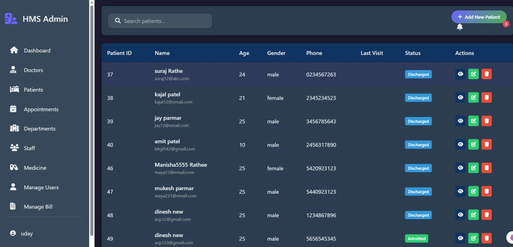Image resolution: width=513 pixels, height=247 pixels.
Task: View details of patient ID 49
Action: pyautogui.click(x=460, y=238)
